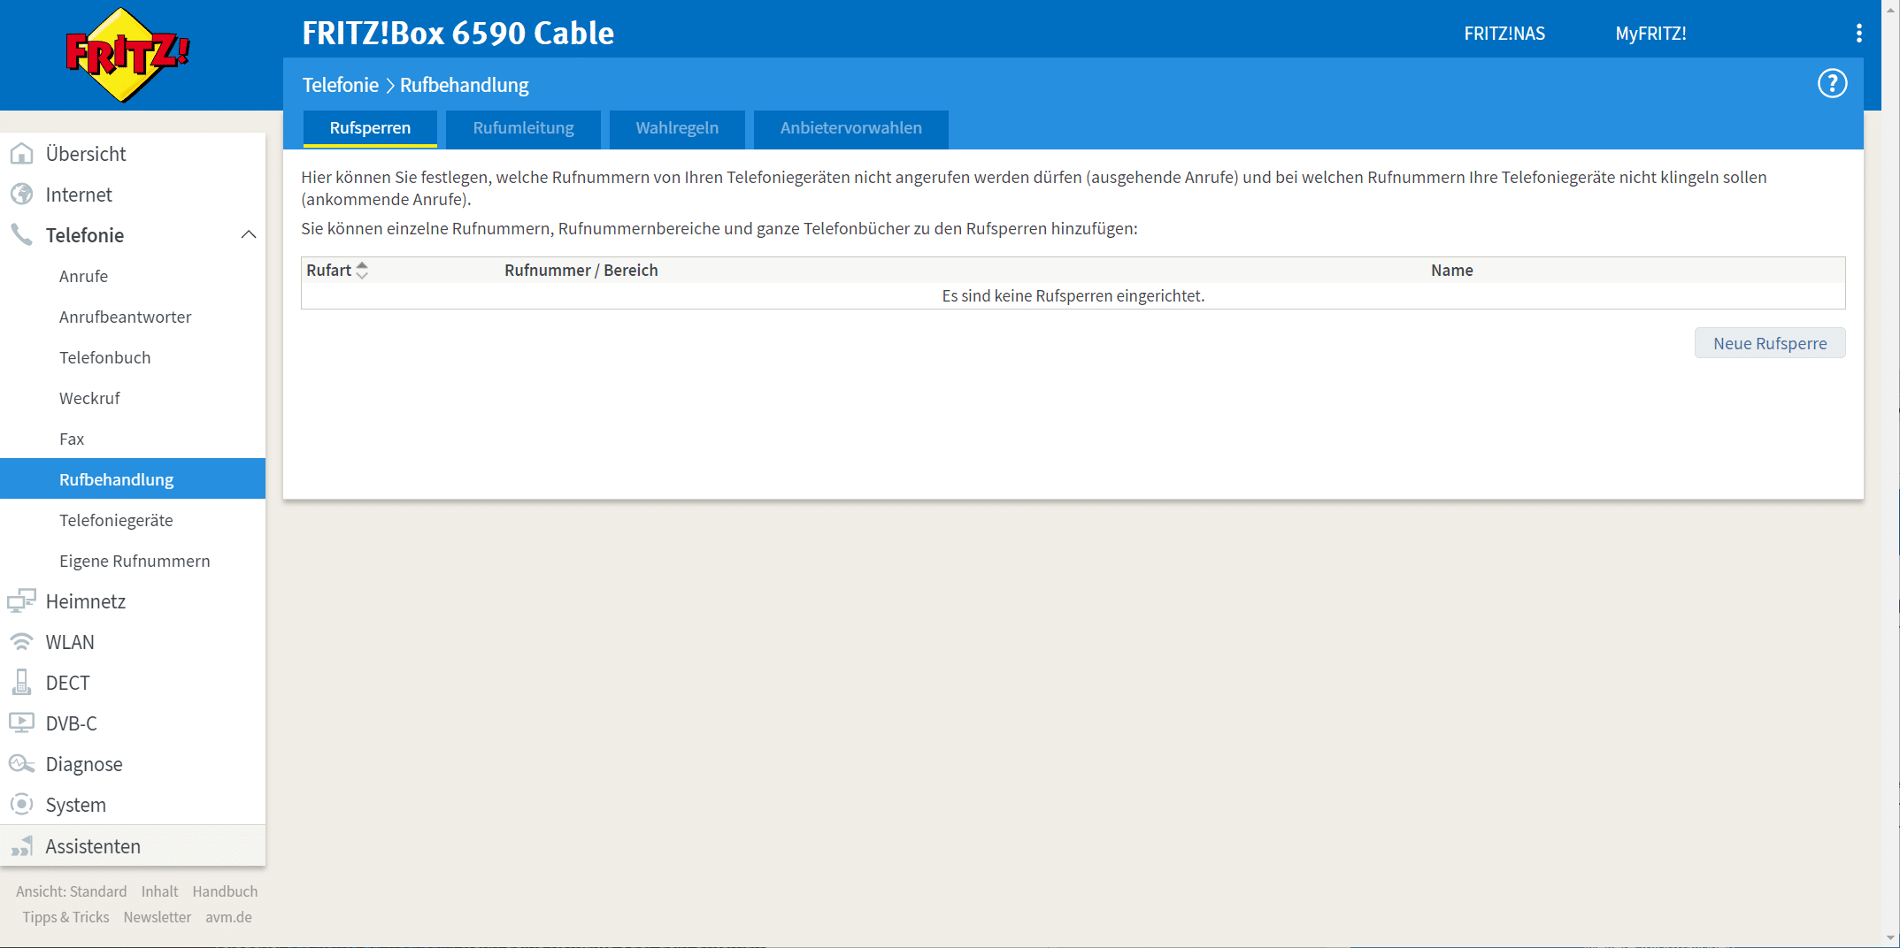Switch to the Rufumleitung tab
The height and width of the screenshot is (948, 1900).
(x=523, y=128)
